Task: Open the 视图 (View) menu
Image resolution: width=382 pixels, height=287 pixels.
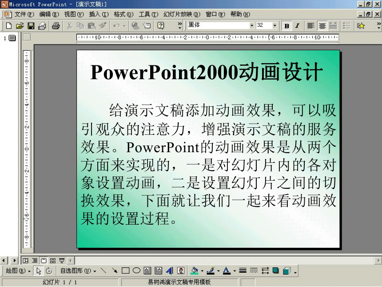Action: tap(74, 14)
